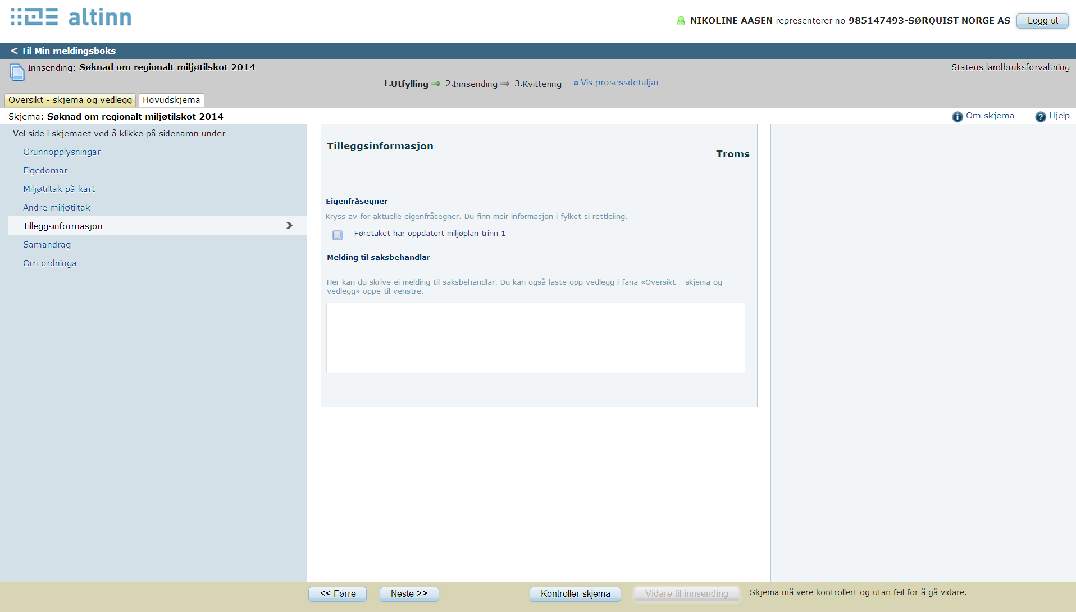
Task: Click the small square icon before Vis prosessdetaljar
Action: (576, 83)
